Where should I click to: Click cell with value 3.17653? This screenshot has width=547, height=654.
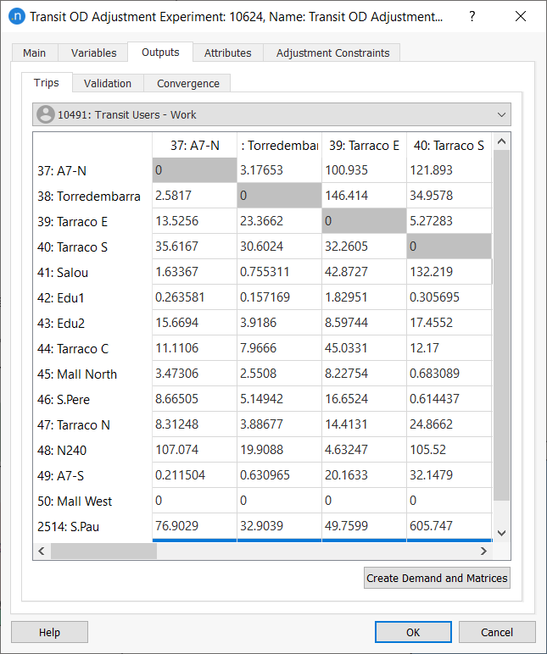tap(279, 170)
